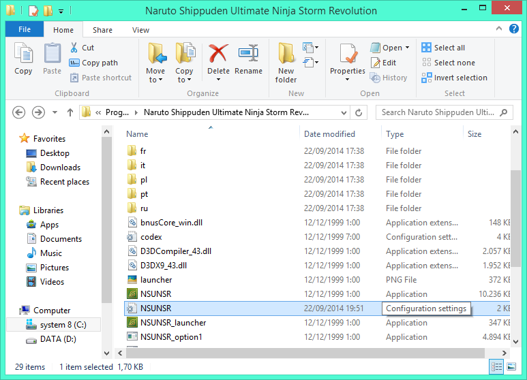Viewport: 527px width, 380px height.
Task: Click the Back navigation arrow
Action: [19, 112]
